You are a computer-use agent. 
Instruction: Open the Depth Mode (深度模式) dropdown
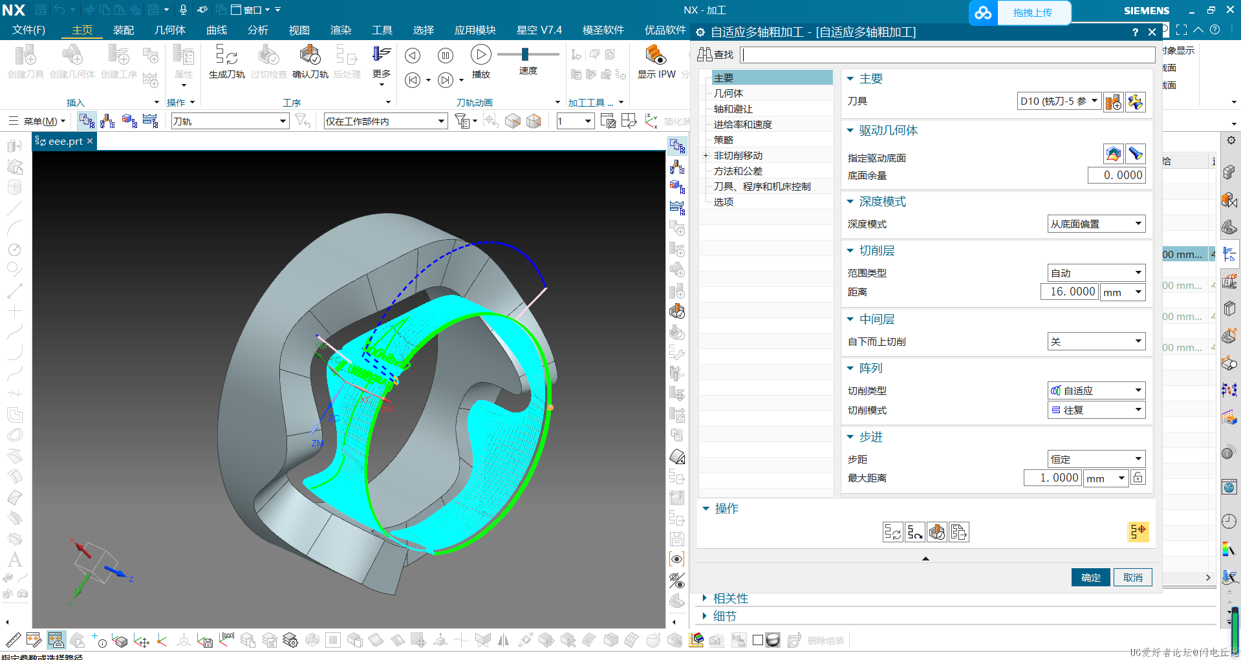pyautogui.click(x=1096, y=224)
